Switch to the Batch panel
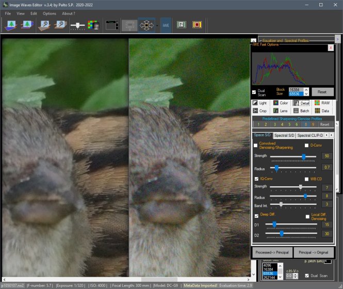The width and height of the screenshot is (343, 289). (301, 111)
